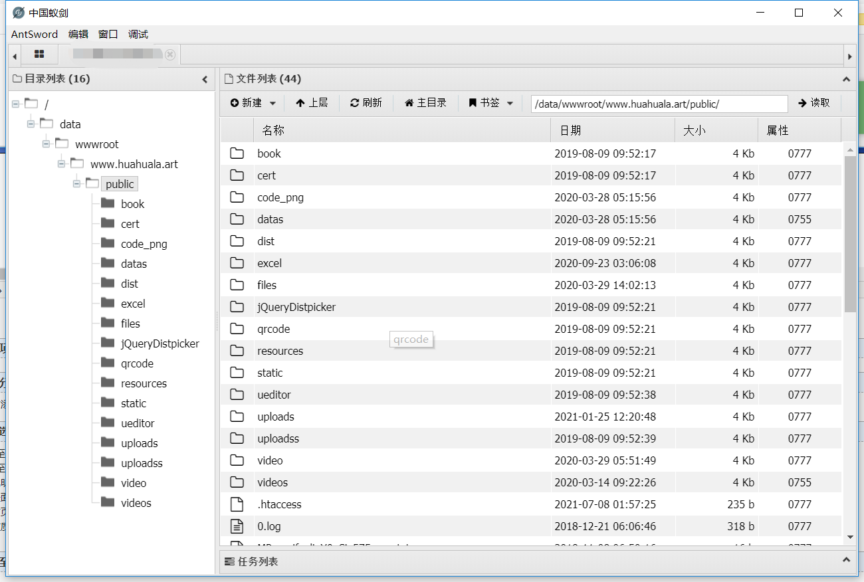Screen dimensions: 864x582
Task: Collapse the directory list panel with the chevron
Action: coord(205,79)
